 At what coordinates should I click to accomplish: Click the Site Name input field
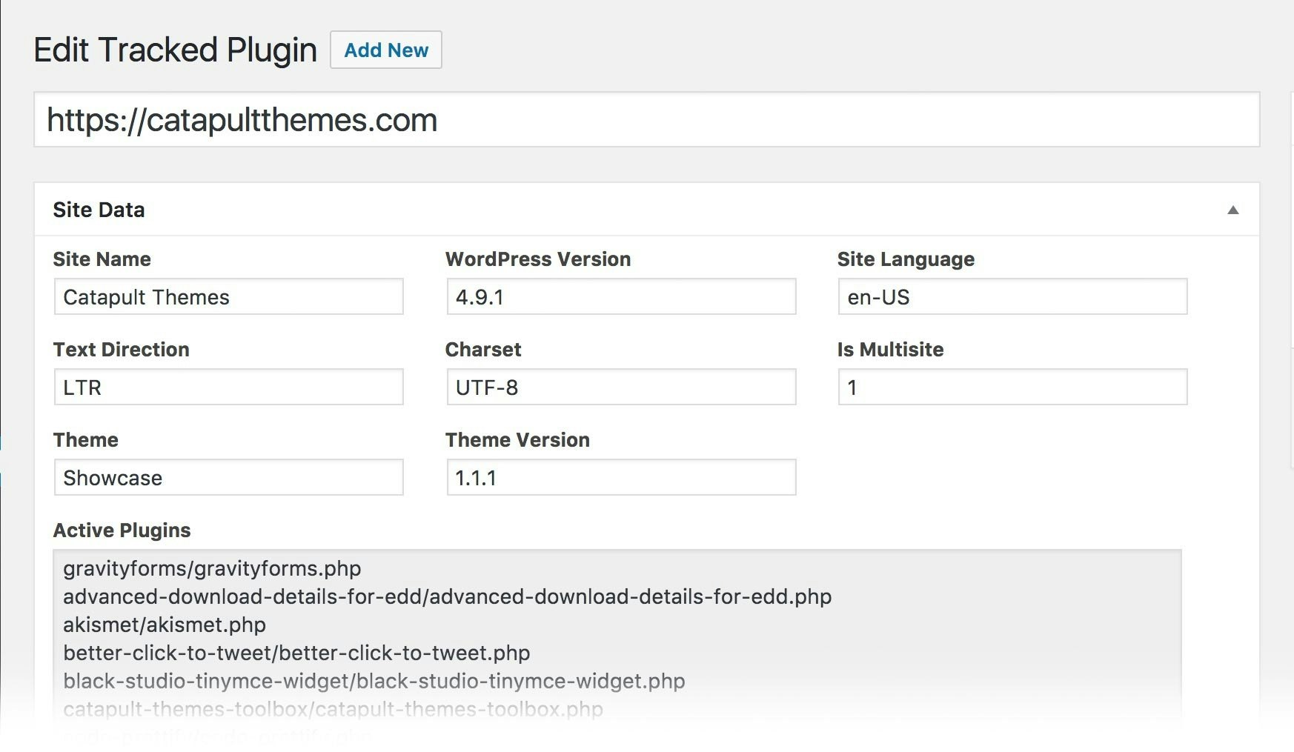pos(228,296)
